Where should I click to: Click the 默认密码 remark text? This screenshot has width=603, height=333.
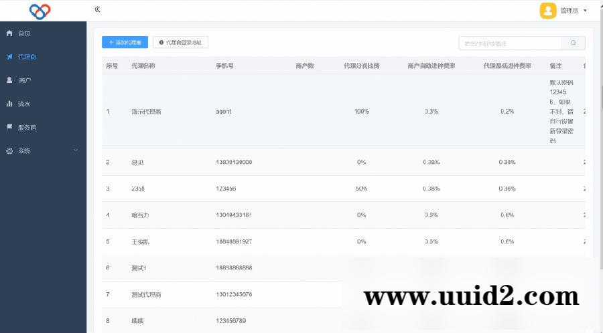561,112
